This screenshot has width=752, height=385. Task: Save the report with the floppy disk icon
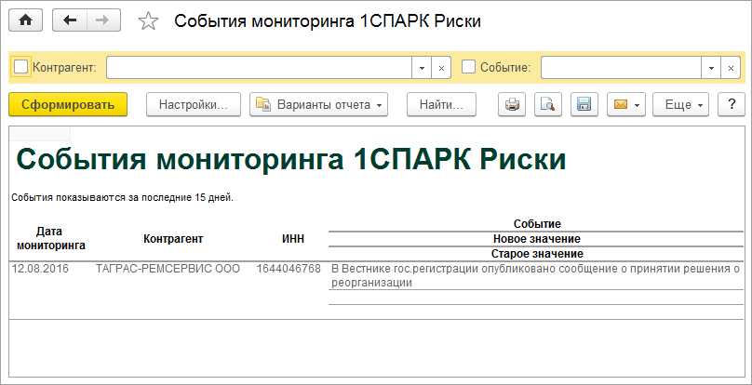tap(584, 104)
